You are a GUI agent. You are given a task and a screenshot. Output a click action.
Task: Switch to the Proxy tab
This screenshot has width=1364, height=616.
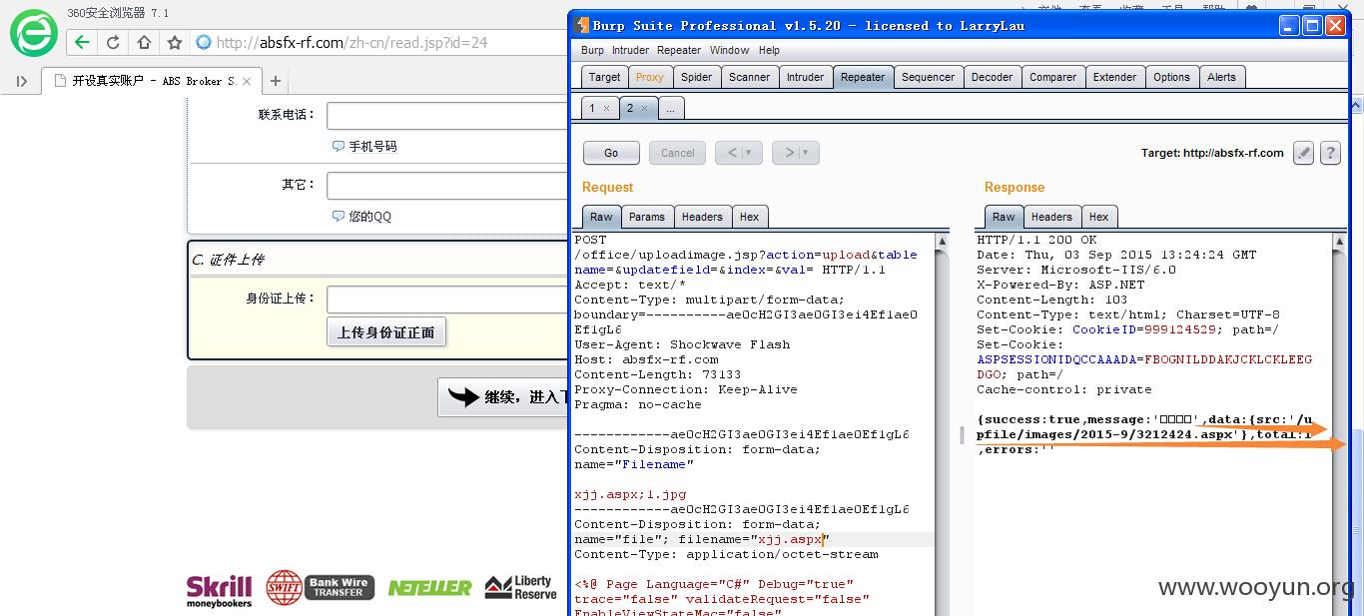click(x=650, y=77)
